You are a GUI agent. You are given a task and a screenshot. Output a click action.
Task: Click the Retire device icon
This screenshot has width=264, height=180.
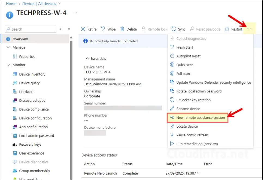click(83, 29)
